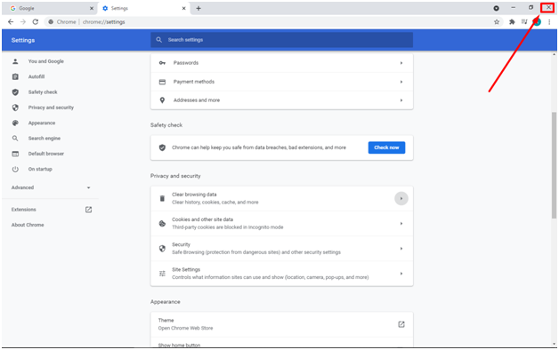Click the Settings header title
This screenshot has width=559, height=350.
pos(23,40)
